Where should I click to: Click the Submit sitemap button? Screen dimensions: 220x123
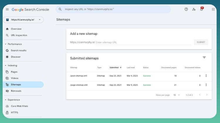point(201,42)
